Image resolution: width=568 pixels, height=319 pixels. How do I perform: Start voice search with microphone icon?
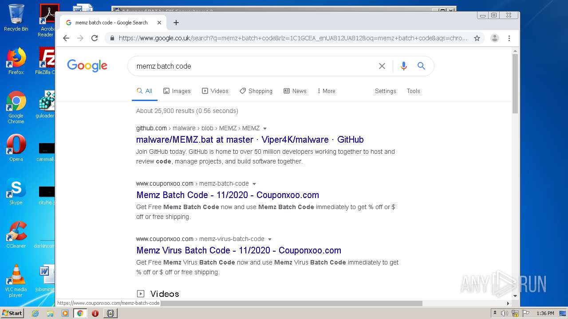point(403,66)
